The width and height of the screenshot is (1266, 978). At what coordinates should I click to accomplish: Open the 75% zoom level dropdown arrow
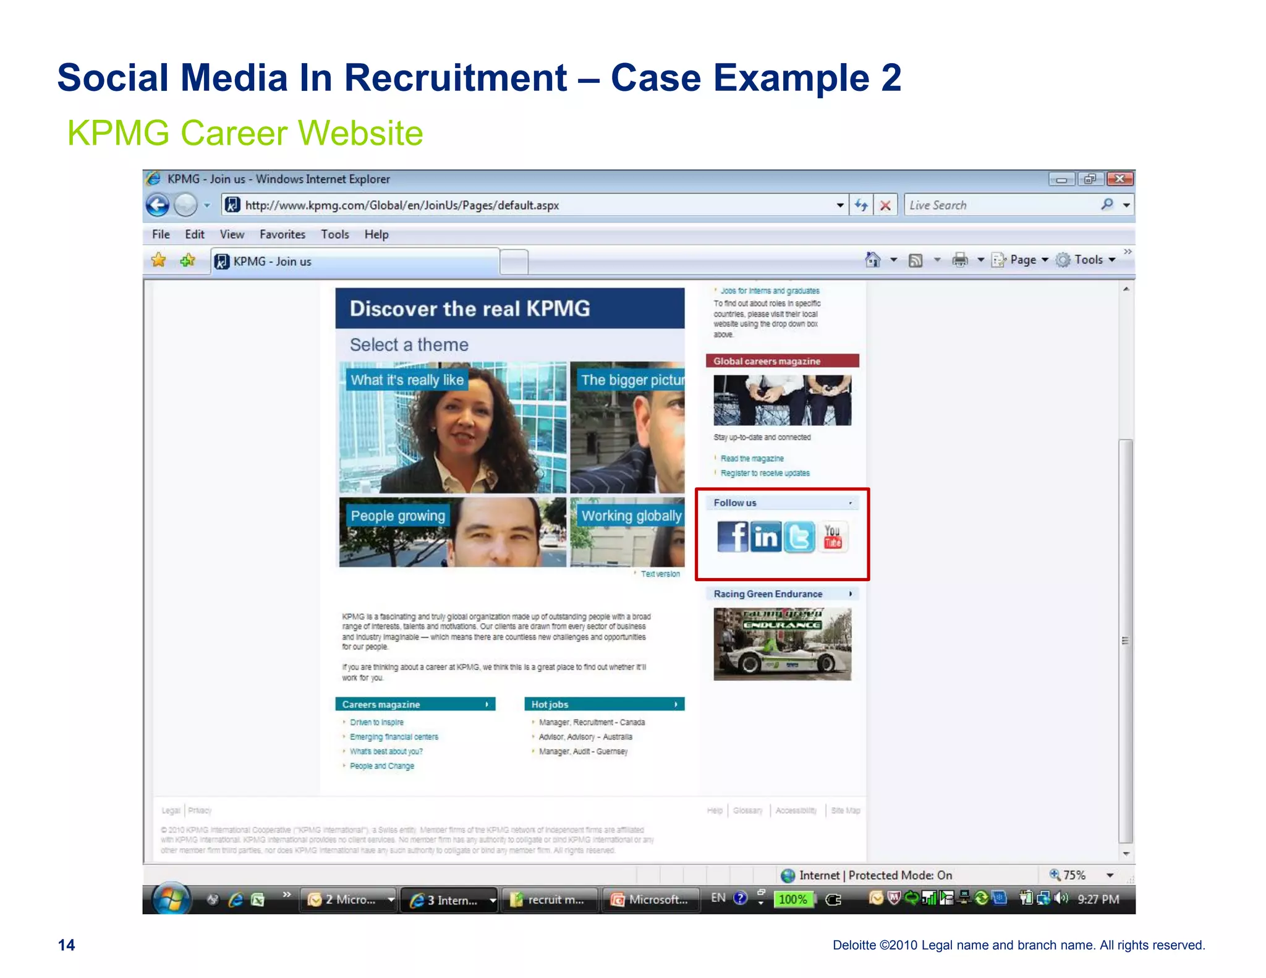pos(1110,875)
